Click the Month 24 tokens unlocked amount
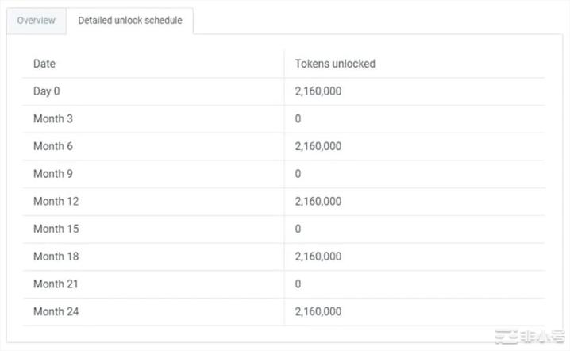Image resolution: width=570 pixels, height=351 pixels. pos(318,311)
